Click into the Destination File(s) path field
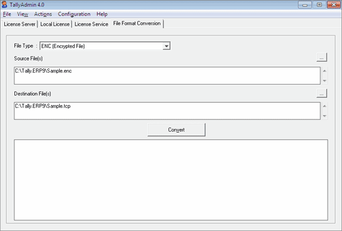342x231 pixels. click(x=167, y=111)
